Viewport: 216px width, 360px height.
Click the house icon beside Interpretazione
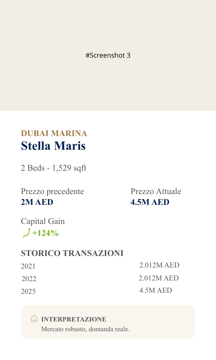click(x=34, y=319)
